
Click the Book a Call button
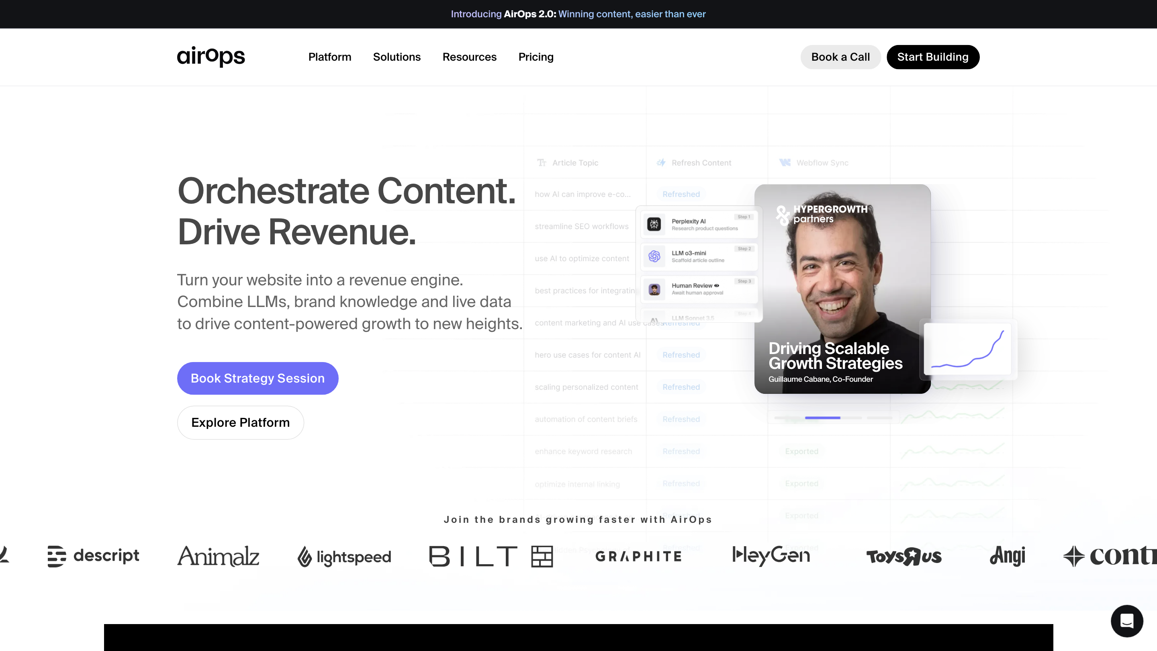coord(840,57)
